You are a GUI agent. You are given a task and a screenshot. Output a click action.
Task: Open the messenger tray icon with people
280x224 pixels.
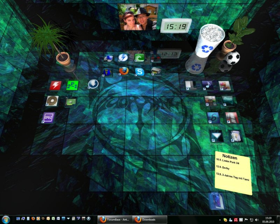coord(231,220)
